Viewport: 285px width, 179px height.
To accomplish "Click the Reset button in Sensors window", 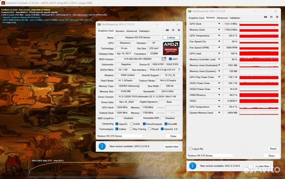I will pos(273,149).
